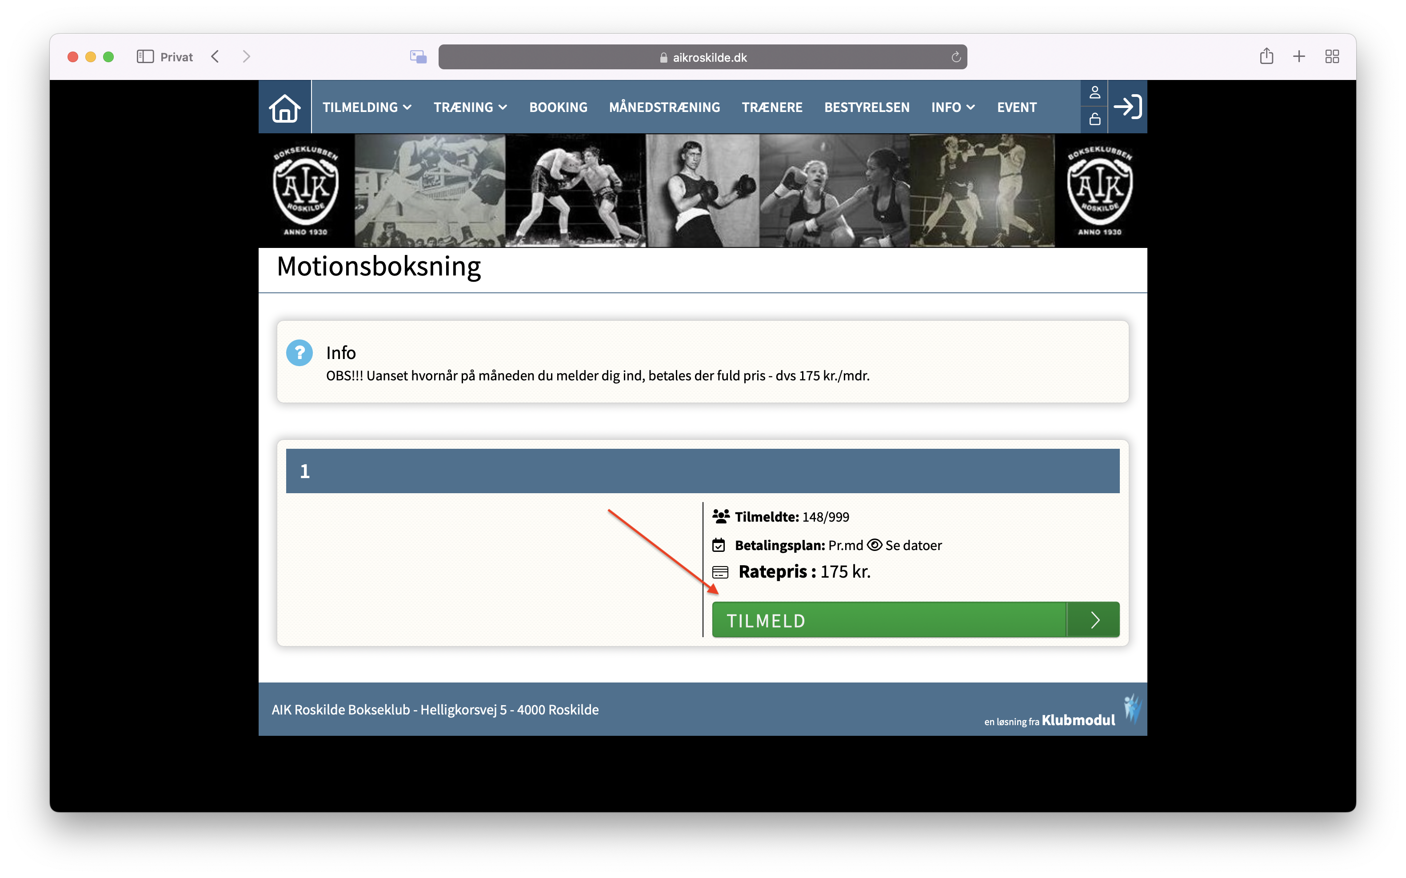
Task: Click the login arrow icon
Action: tap(1127, 107)
